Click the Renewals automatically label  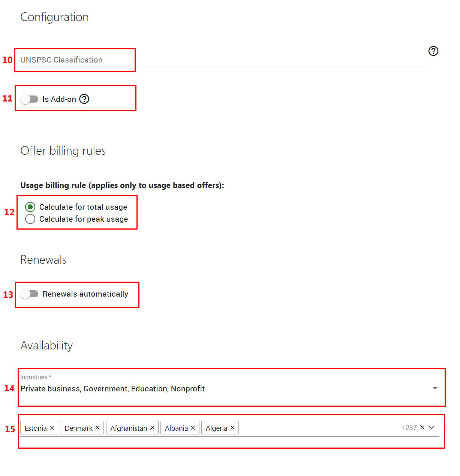[x=85, y=294]
